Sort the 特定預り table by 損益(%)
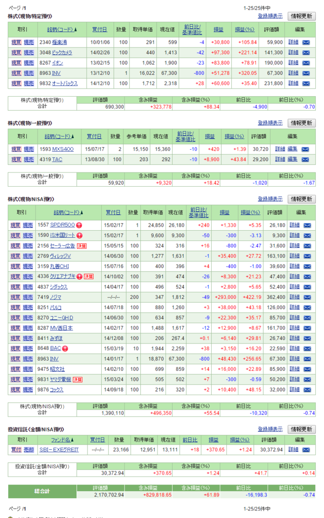 pos(245,29)
